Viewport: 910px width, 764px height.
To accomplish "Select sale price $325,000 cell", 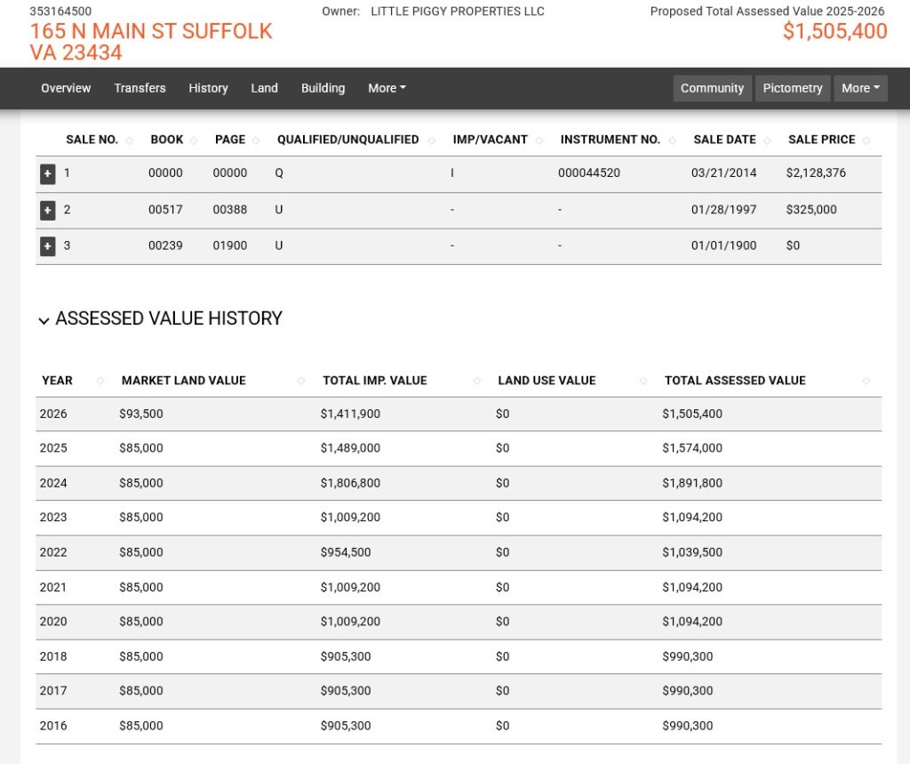I will pos(811,210).
